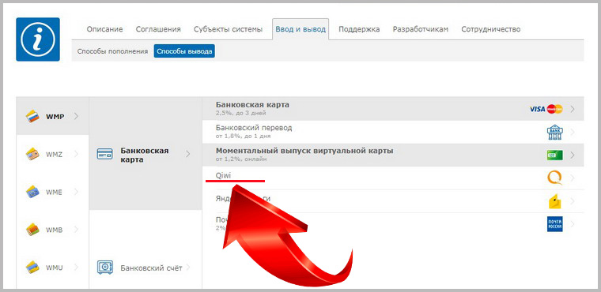Click the Способы пополнения link

(x=112, y=51)
